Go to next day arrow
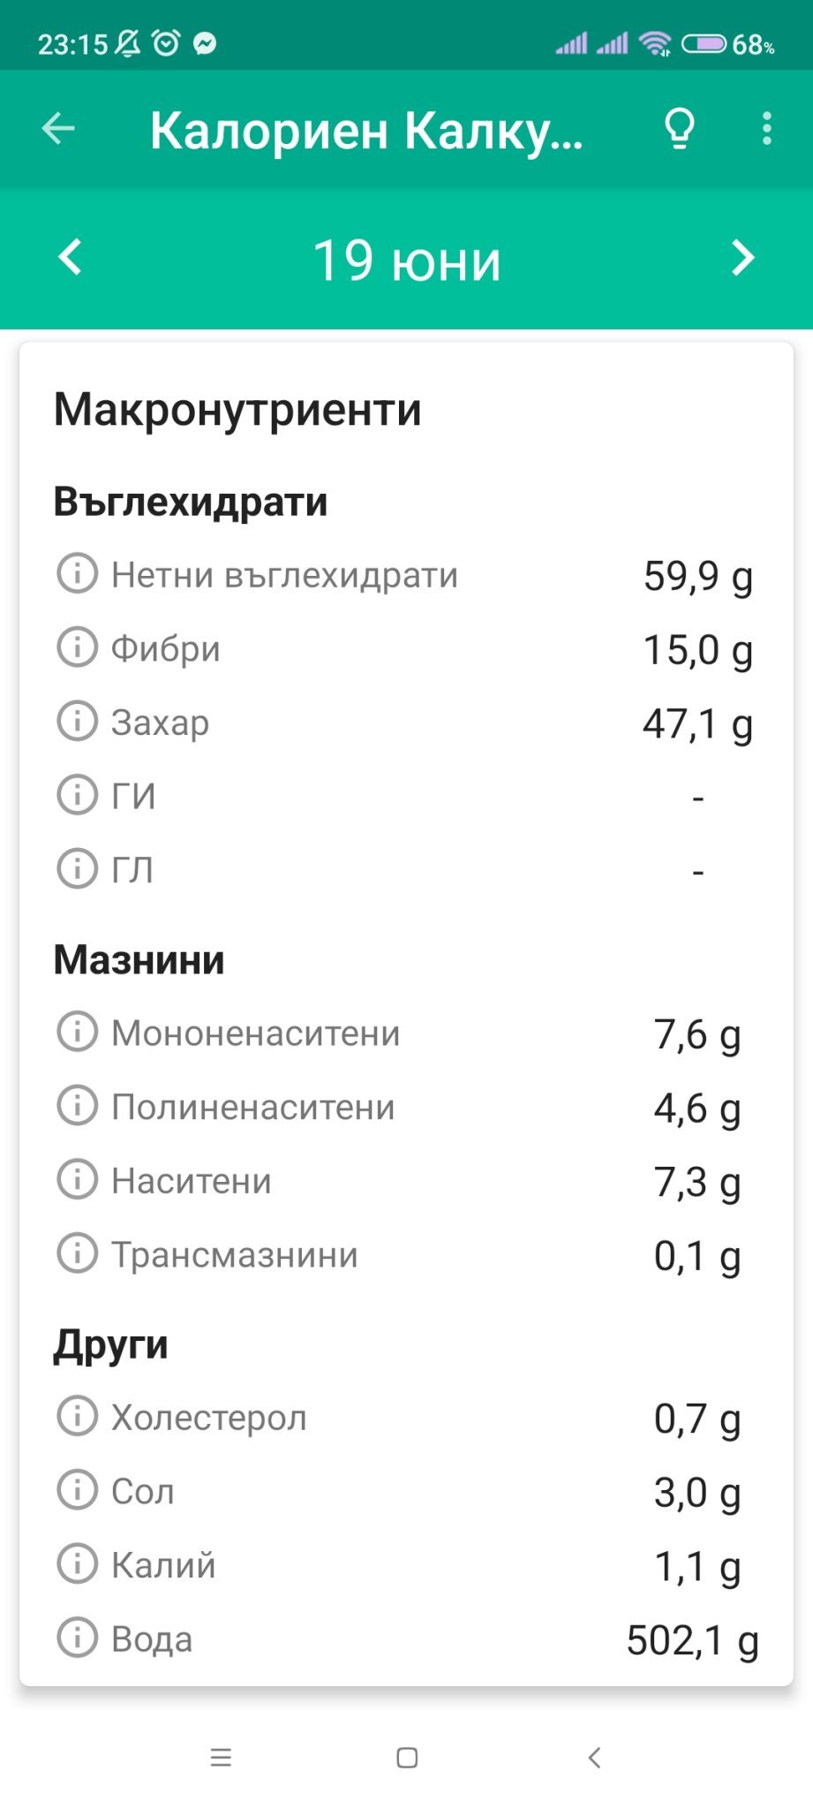The width and height of the screenshot is (813, 1809). [743, 258]
